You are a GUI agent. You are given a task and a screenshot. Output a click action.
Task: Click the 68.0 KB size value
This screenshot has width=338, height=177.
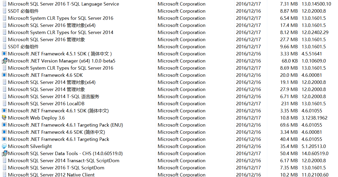click(290, 61)
